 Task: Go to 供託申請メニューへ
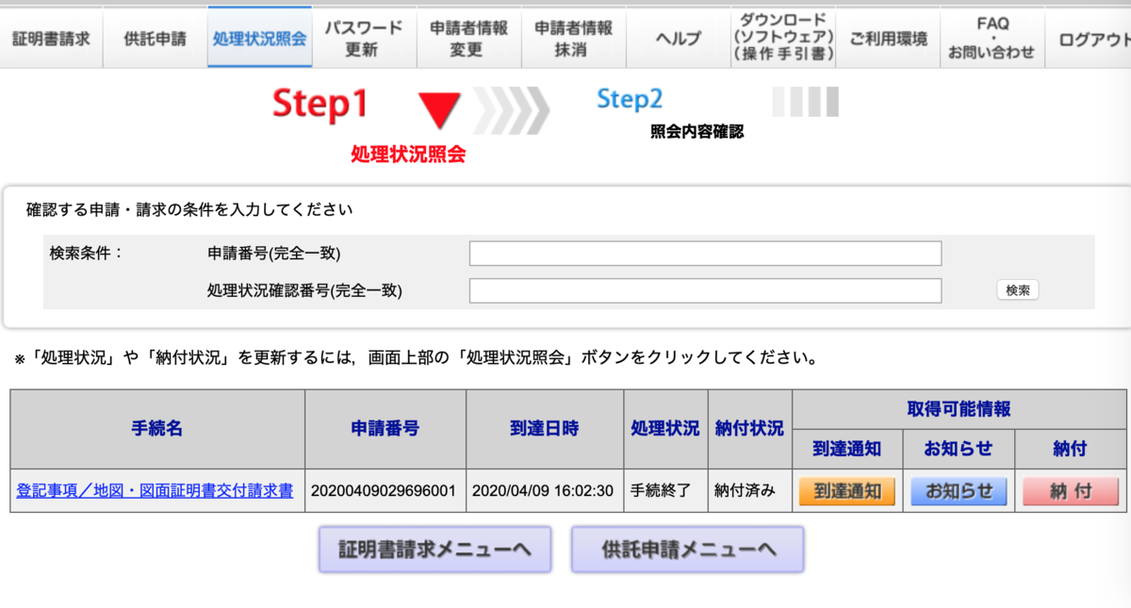click(686, 550)
